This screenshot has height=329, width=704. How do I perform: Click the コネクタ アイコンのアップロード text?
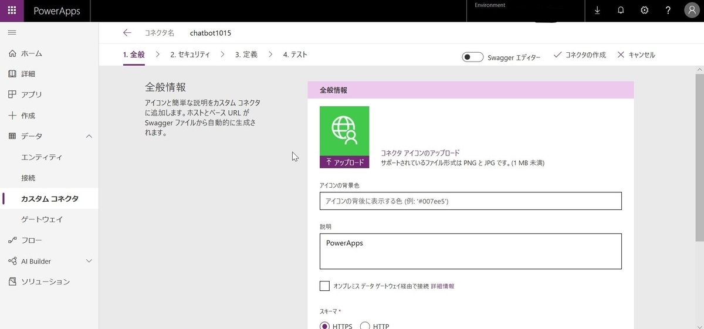tap(421, 153)
